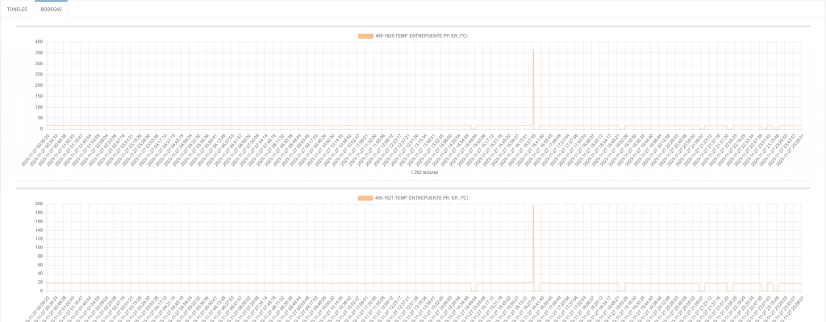
Task: Click the spike peak in the 405-1620 chart
Action: point(533,50)
